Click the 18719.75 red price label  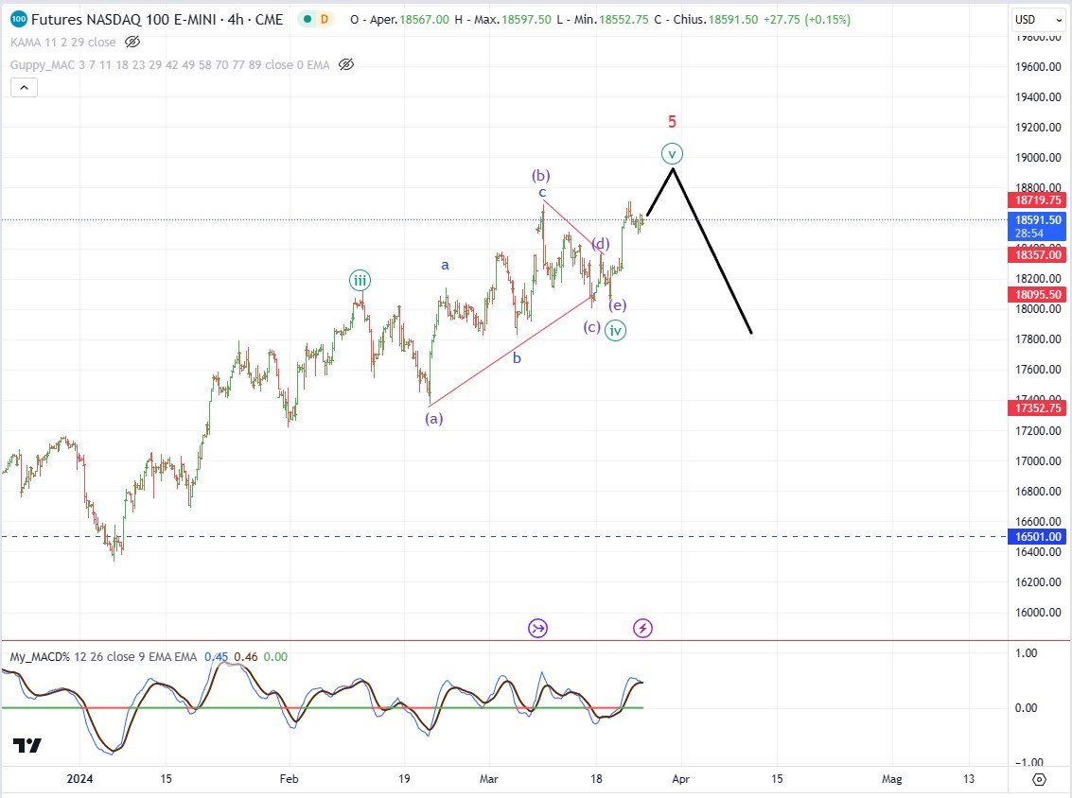[1037, 200]
